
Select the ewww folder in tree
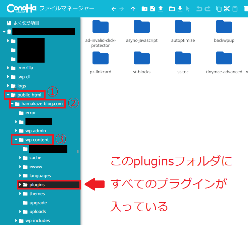coord(33,166)
